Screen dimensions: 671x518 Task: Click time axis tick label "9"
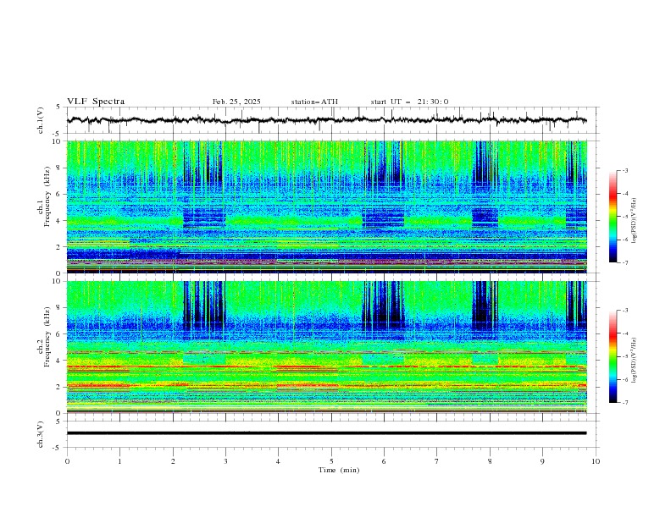pos(542,461)
